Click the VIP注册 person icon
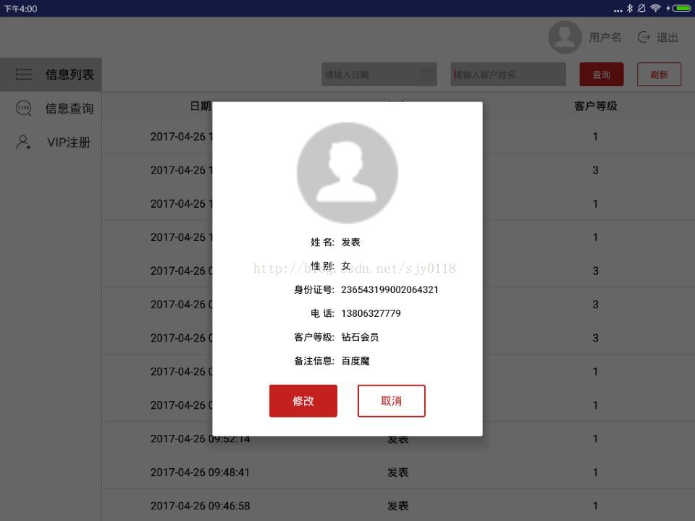 pos(23,143)
